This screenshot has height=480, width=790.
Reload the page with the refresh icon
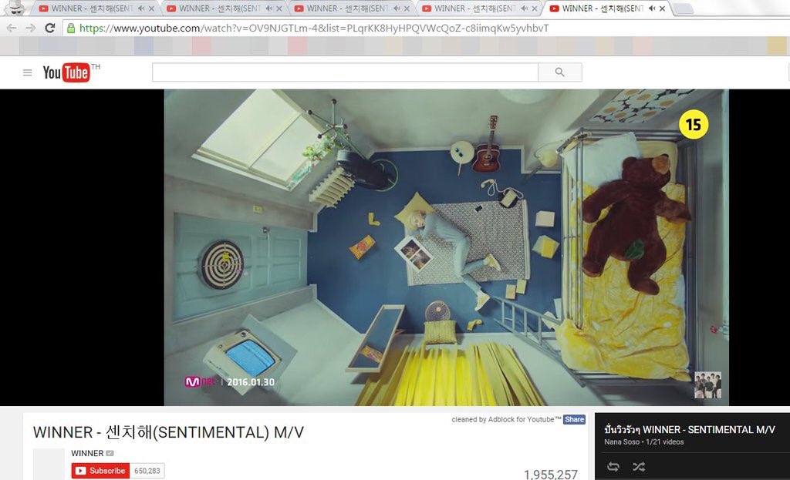point(49,29)
